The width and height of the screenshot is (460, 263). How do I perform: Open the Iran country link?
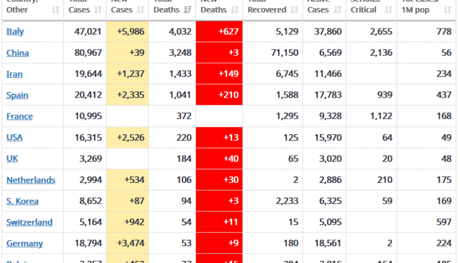[14, 74]
